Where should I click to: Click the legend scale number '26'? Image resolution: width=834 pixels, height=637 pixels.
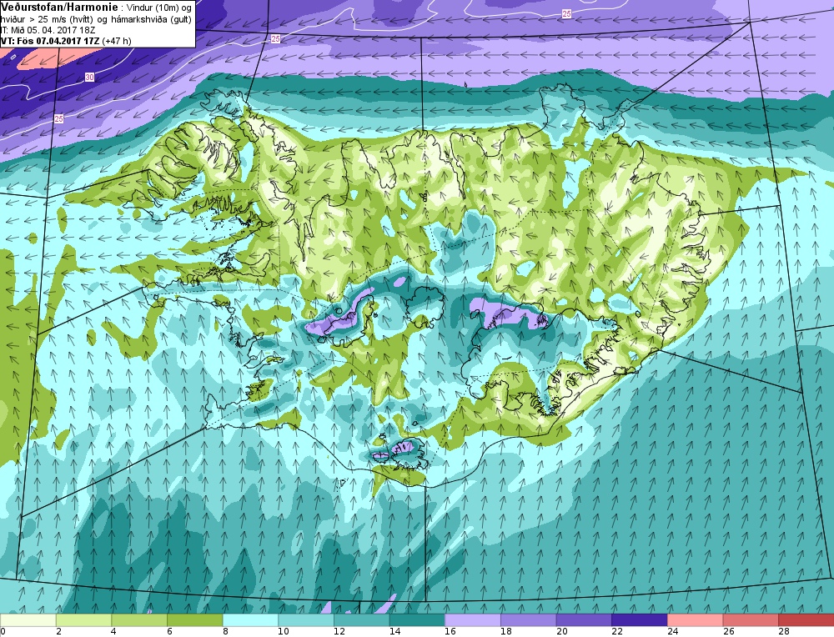pos(727,632)
